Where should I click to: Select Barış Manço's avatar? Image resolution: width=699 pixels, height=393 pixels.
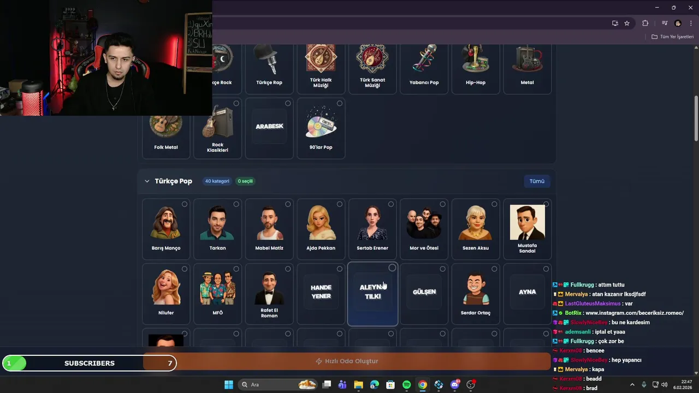click(x=166, y=222)
